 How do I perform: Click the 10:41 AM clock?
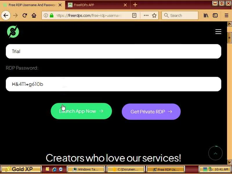[221, 169]
